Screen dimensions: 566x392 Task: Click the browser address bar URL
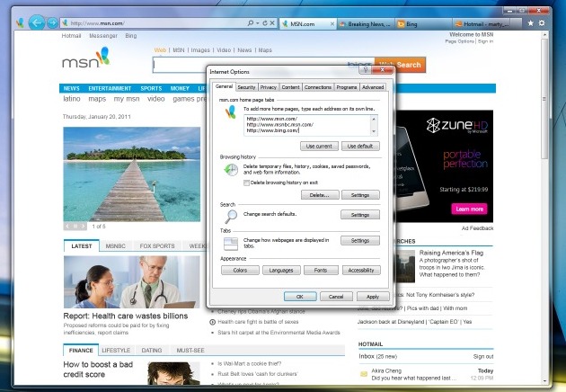pos(97,23)
